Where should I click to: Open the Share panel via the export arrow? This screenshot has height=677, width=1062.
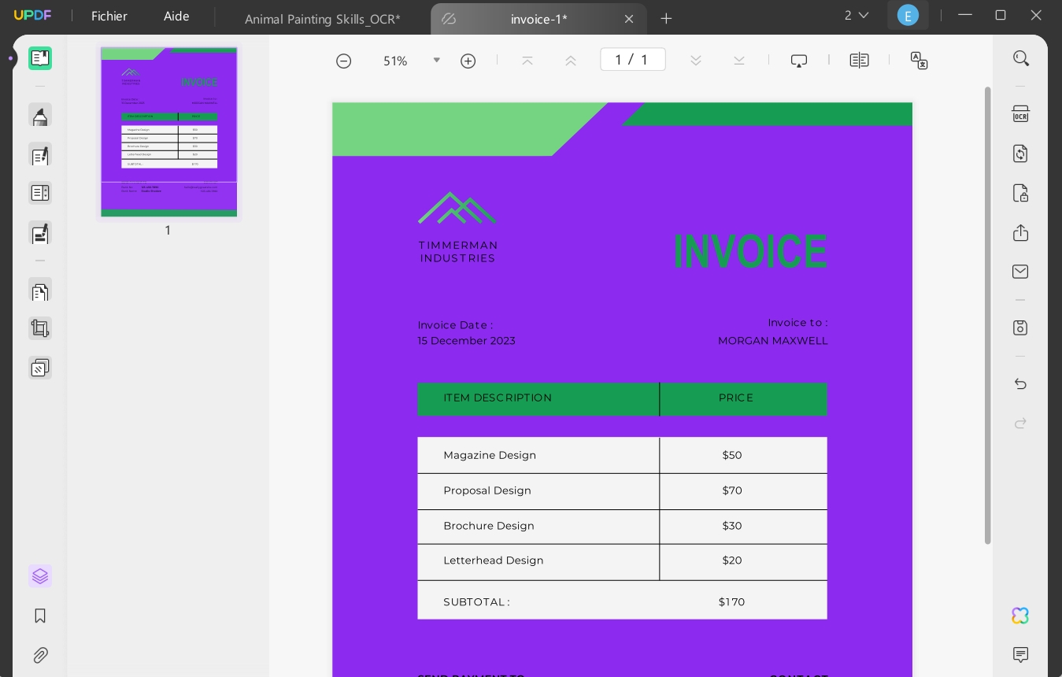[1020, 233]
